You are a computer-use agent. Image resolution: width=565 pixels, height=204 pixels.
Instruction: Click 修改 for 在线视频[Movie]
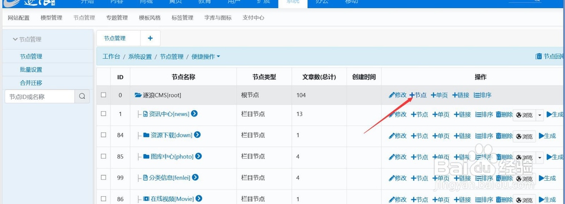[398, 199]
